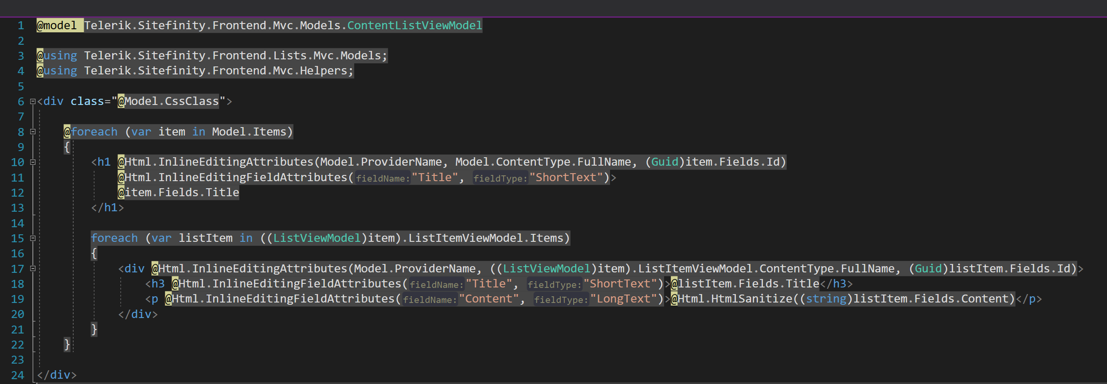Click 'Html.HtmlSanitize' on line 19
1107x384 pixels.
tap(735, 299)
